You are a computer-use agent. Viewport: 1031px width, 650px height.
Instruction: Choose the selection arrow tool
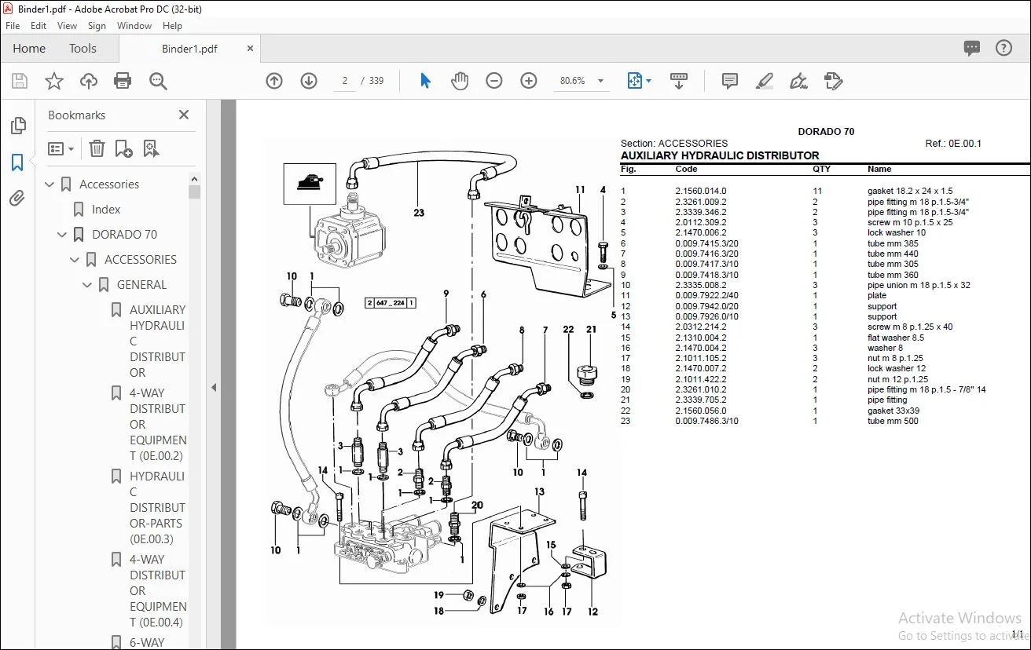point(425,81)
